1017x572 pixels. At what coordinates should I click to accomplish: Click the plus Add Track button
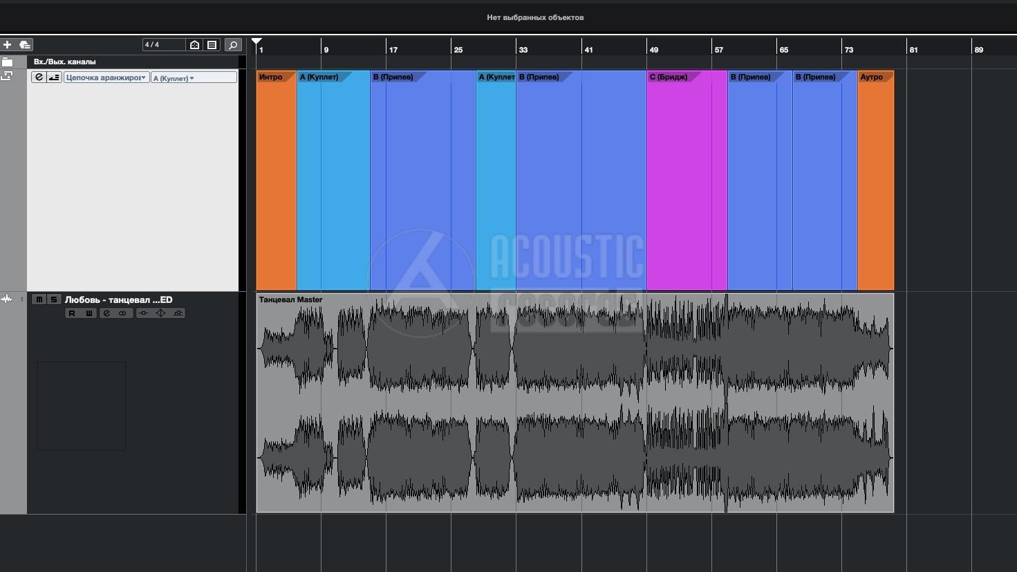point(8,45)
